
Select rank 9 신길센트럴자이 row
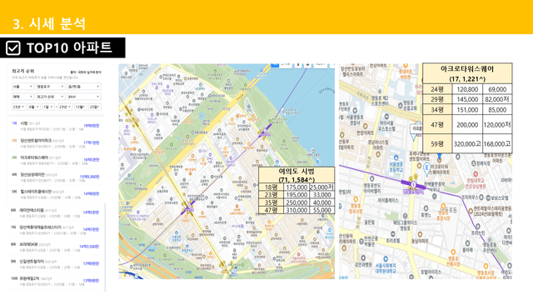pyautogui.click(x=56, y=263)
